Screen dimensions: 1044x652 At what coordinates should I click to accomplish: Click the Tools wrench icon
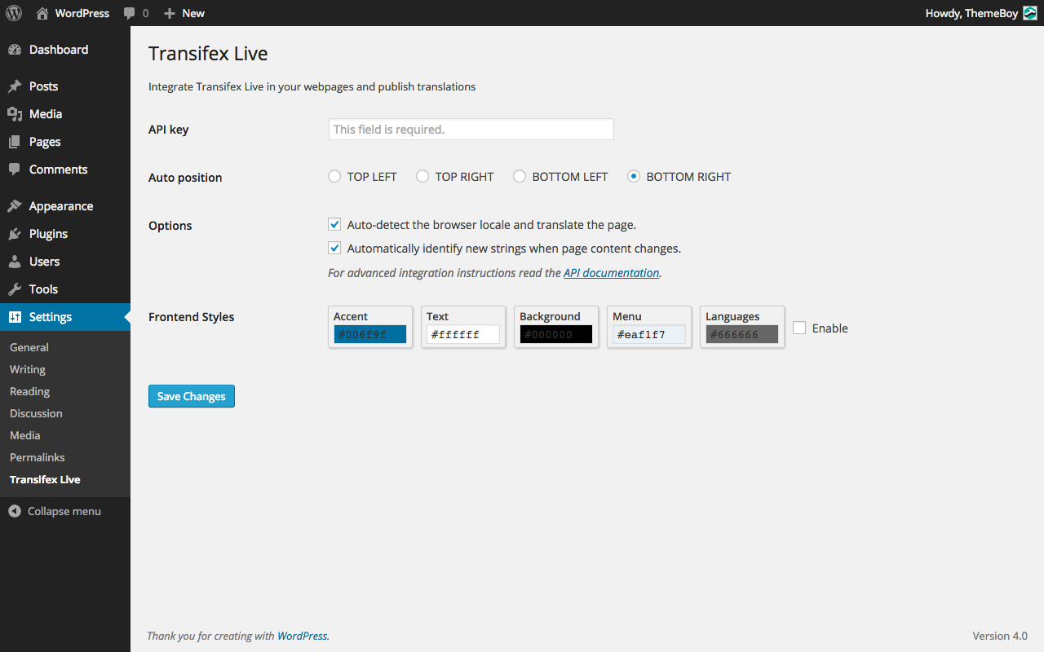pos(15,289)
